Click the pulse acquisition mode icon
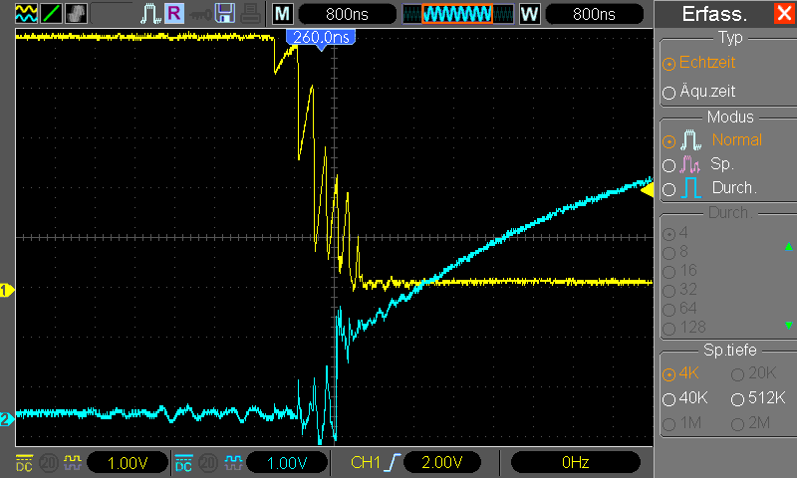797x478 pixels. 150,14
